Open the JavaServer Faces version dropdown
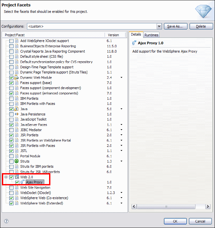The height and width of the screenshot is (228, 215). (x=122, y=125)
